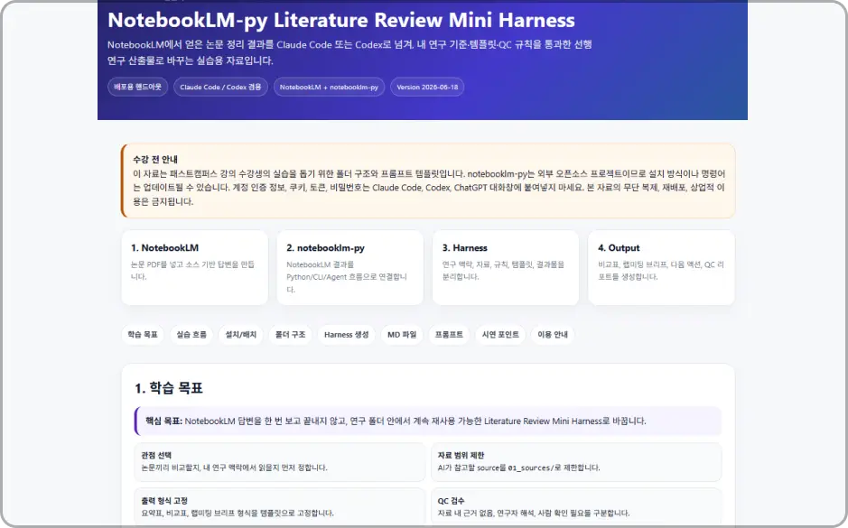This screenshot has height=528, width=848.
Task: Select the 2. notebooklm-py step card
Action: 349,267
